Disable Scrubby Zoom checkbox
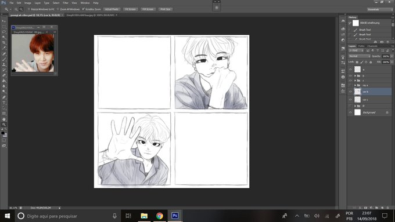 pyautogui.click(x=83, y=9)
